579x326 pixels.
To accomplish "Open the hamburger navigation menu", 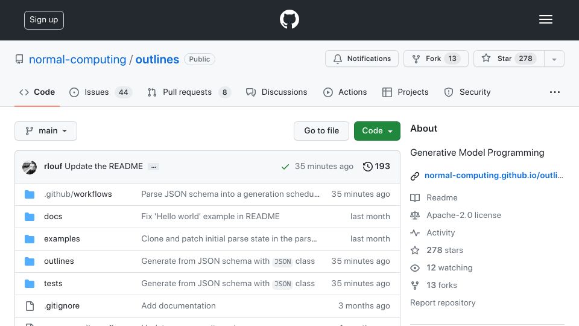I will coord(545,19).
